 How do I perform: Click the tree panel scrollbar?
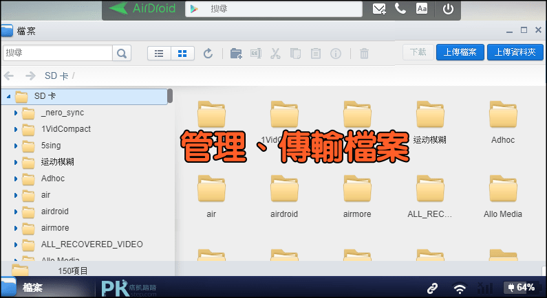(x=170, y=96)
